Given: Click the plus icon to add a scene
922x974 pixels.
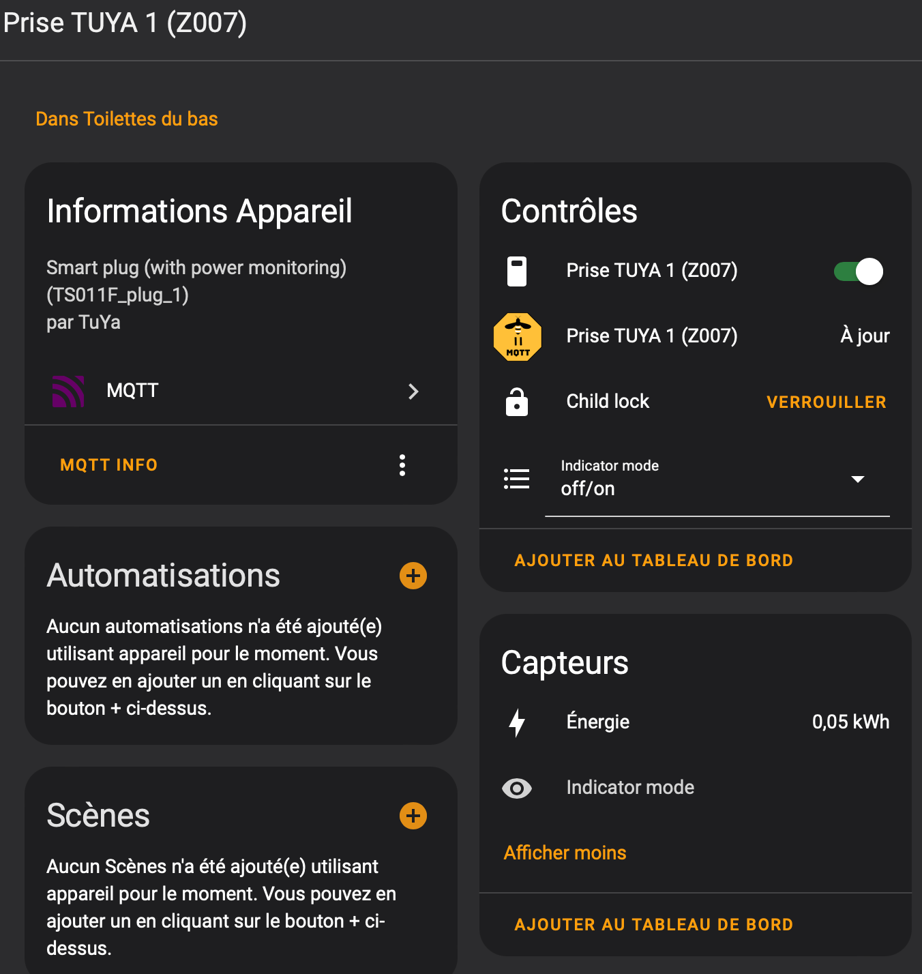Looking at the screenshot, I should click(x=413, y=816).
